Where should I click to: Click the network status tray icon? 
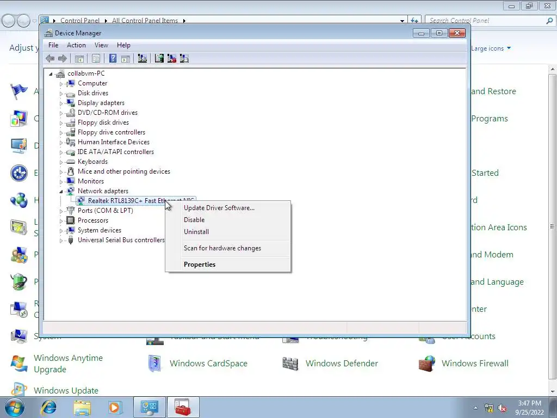click(x=489, y=408)
